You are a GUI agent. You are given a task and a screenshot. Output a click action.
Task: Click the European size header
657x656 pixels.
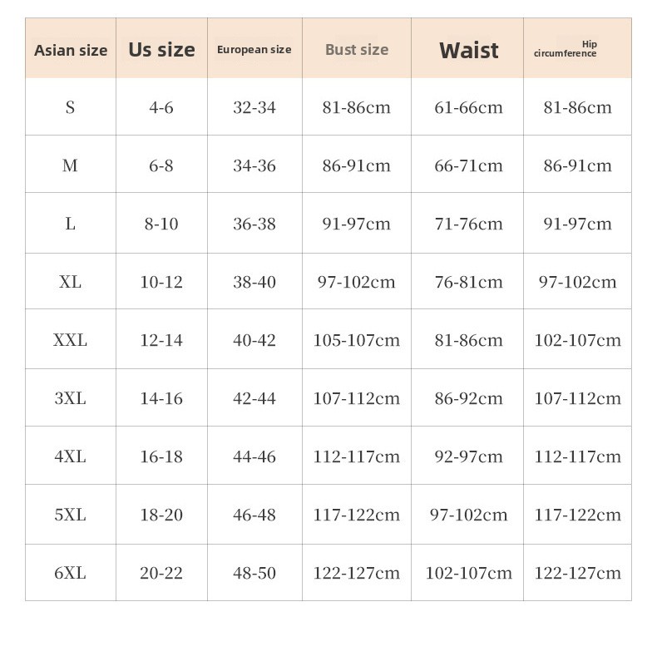click(254, 49)
